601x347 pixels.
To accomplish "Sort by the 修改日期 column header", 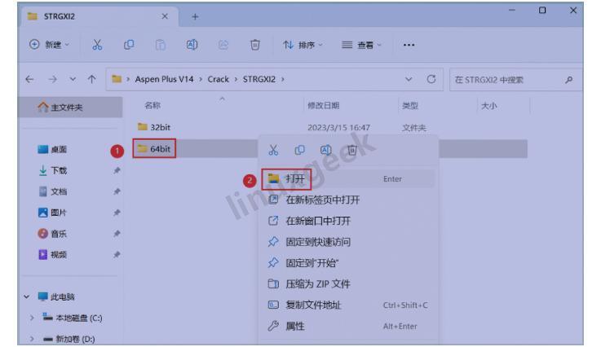I will [x=324, y=105].
